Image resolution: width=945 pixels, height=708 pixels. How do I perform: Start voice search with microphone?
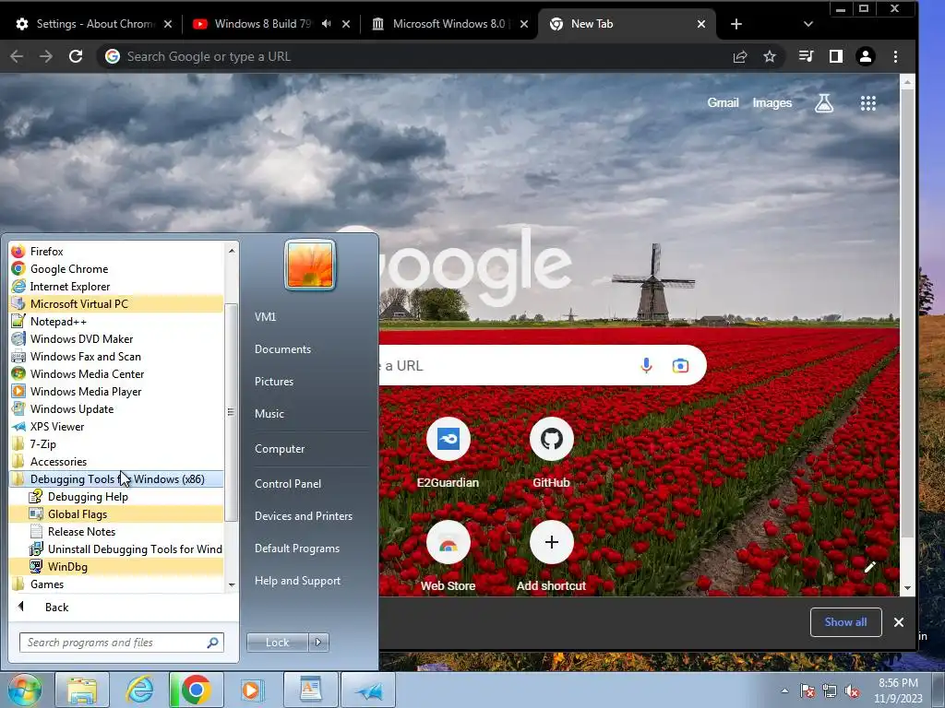[646, 365]
